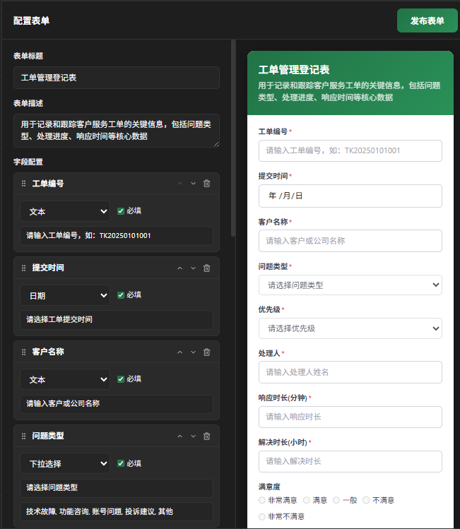This screenshot has width=460, height=529.
Task: Grab the drag handle of 提交时间 field
Action: [23, 268]
